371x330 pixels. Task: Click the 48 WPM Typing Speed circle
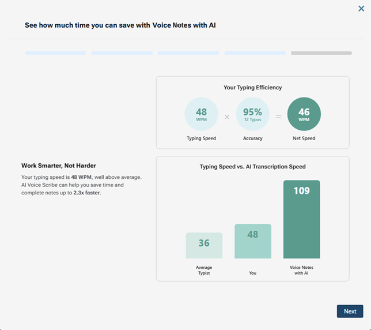pos(201,114)
